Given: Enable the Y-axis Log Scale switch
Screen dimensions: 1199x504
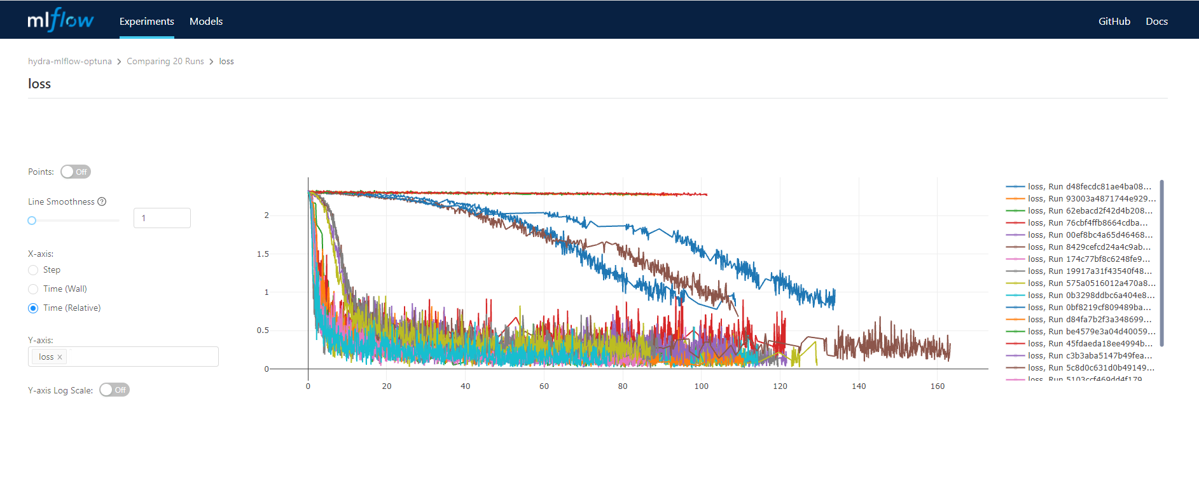Looking at the screenshot, I should click(114, 390).
